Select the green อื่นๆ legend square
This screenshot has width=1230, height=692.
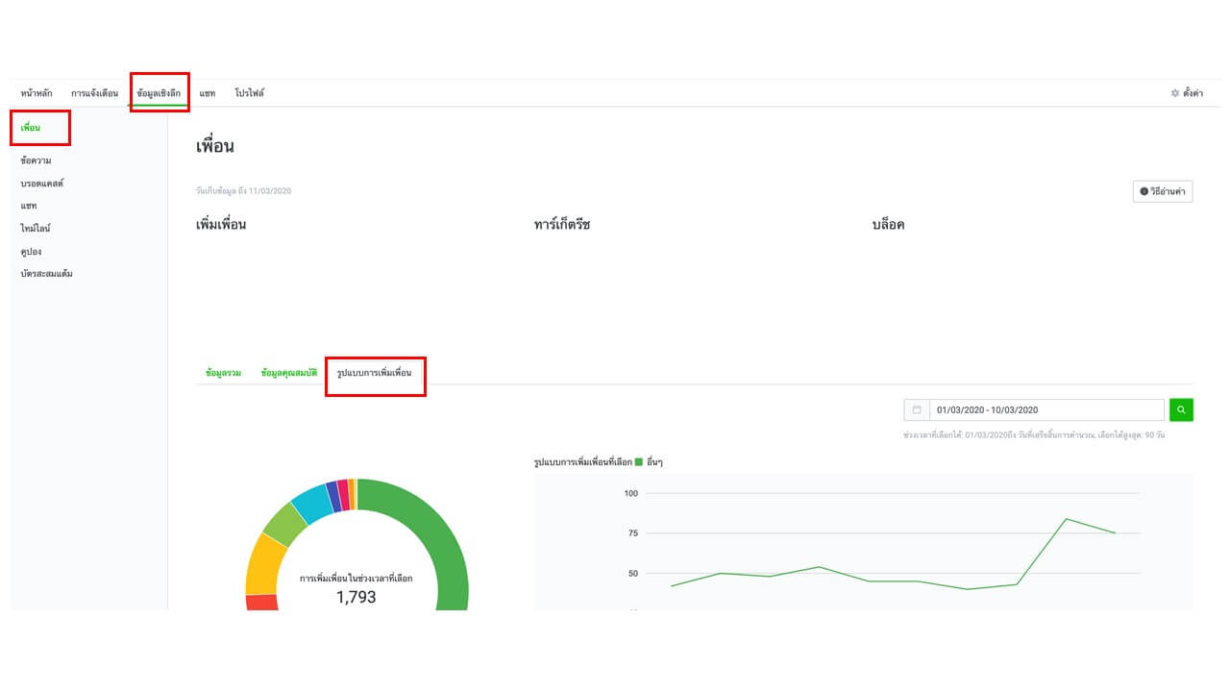tap(638, 462)
